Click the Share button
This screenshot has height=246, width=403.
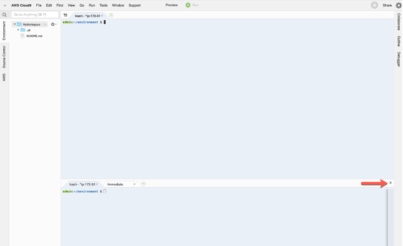point(387,5)
